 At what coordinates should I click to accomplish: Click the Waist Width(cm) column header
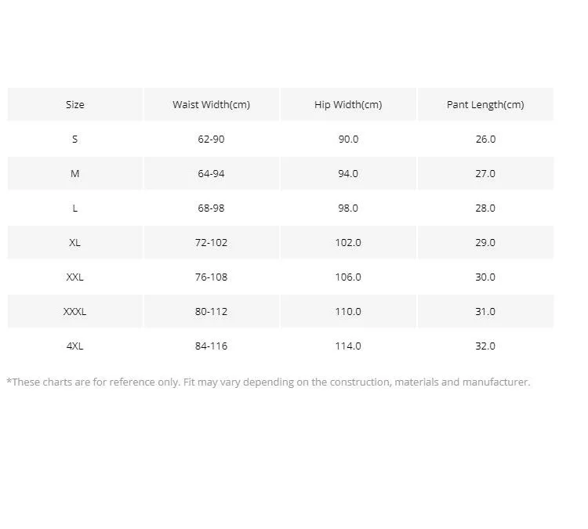[x=211, y=104]
